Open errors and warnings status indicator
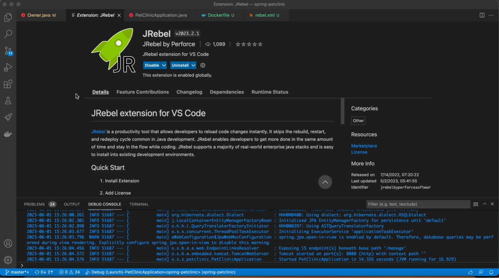Image resolution: width=499 pixels, height=279 pixels. tap(69, 272)
